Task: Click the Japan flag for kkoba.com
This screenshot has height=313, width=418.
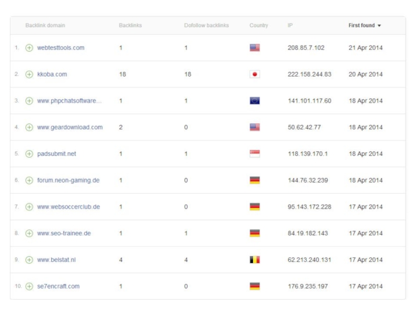Action: [x=254, y=75]
